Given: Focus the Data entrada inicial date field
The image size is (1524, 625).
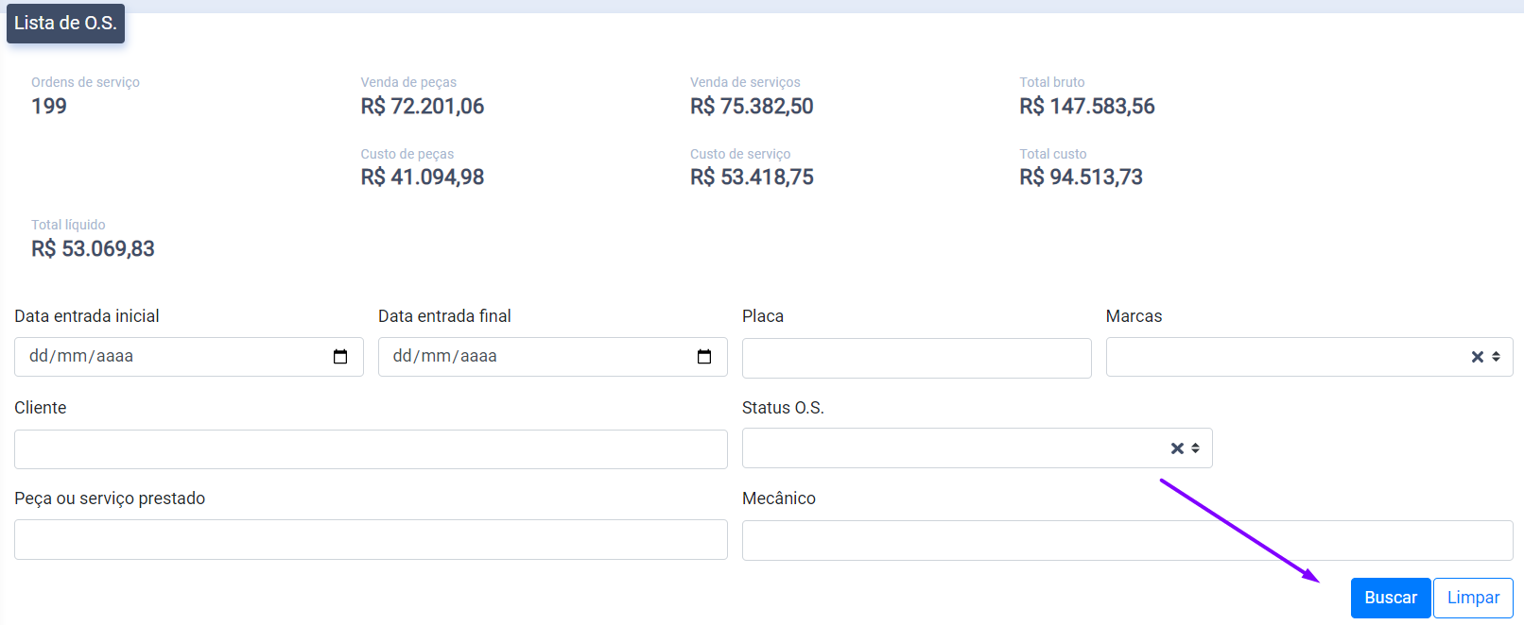Looking at the screenshot, I should click(x=170, y=357).
